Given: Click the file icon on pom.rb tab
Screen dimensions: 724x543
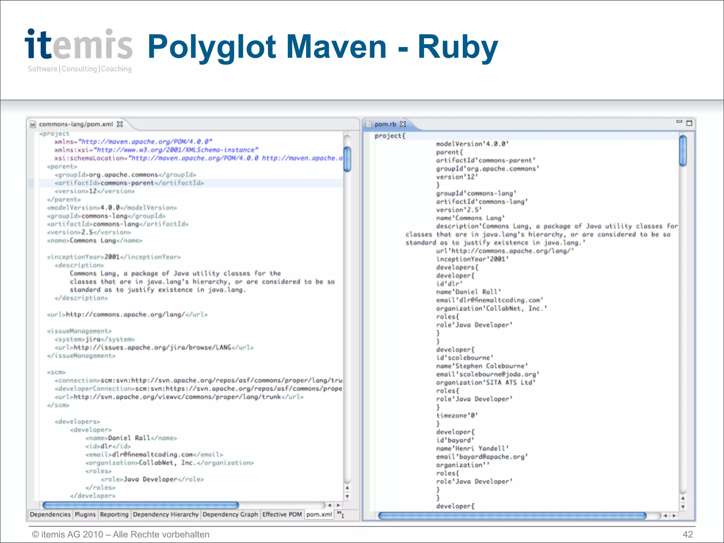Looking at the screenshot, I should pyautogui.click(x=368, y=124).
